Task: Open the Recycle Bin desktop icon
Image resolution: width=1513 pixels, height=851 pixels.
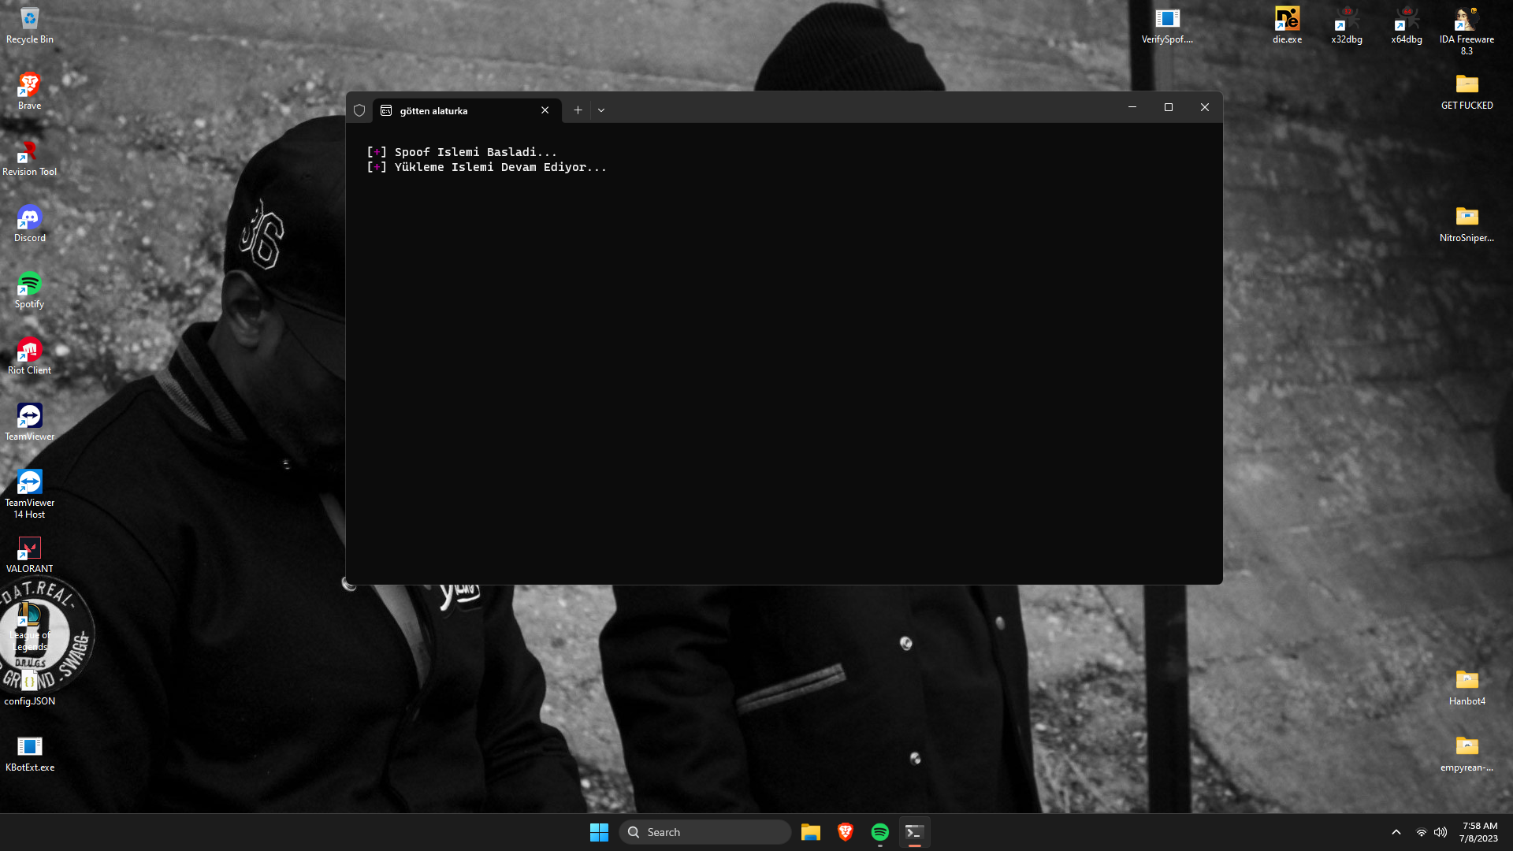Action: click(x=29, y=25)
